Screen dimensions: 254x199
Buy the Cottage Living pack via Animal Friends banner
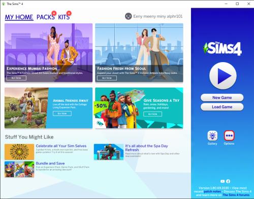(x=62, y=113)
